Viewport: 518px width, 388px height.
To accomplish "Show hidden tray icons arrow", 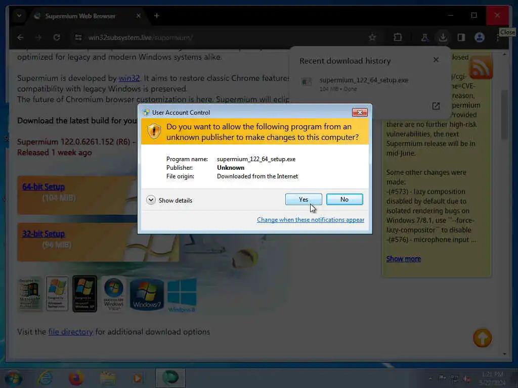I will [430, 379].
